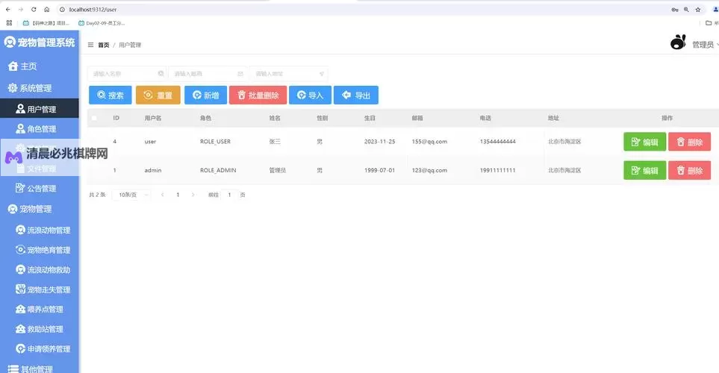Click the browser home icon
The width and height of the screenshot is (719, 373).
[47, 9]
